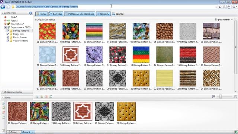Click the red sign next to Flickr
This screenshot has height=134, width=238.
pos(5,17)
